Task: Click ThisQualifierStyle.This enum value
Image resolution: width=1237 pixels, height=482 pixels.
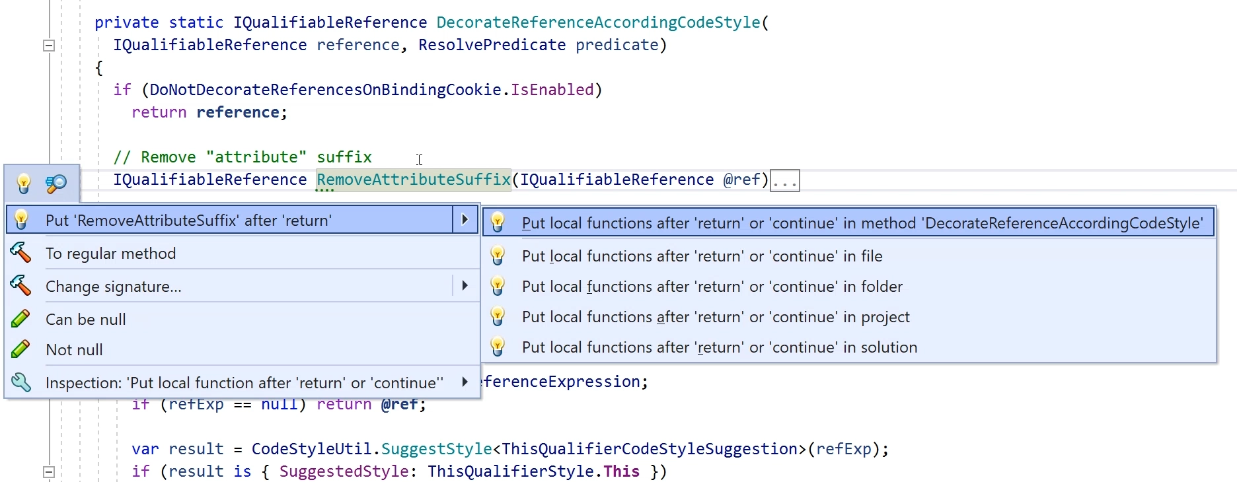Action: (533, 471)
